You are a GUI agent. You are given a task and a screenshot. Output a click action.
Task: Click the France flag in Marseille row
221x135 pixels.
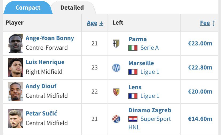(133, 72)
